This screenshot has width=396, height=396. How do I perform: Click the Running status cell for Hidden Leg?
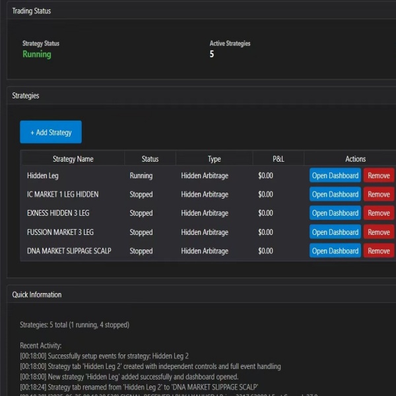click(x=141, y=176)
